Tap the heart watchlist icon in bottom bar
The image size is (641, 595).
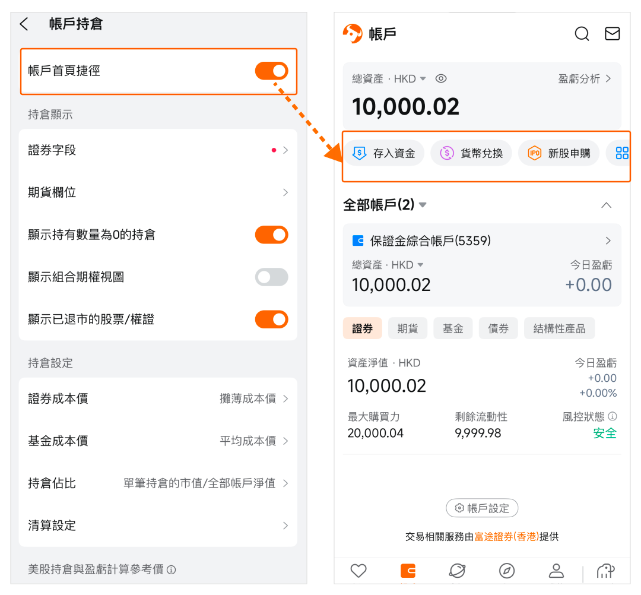(x=358, y=571)
